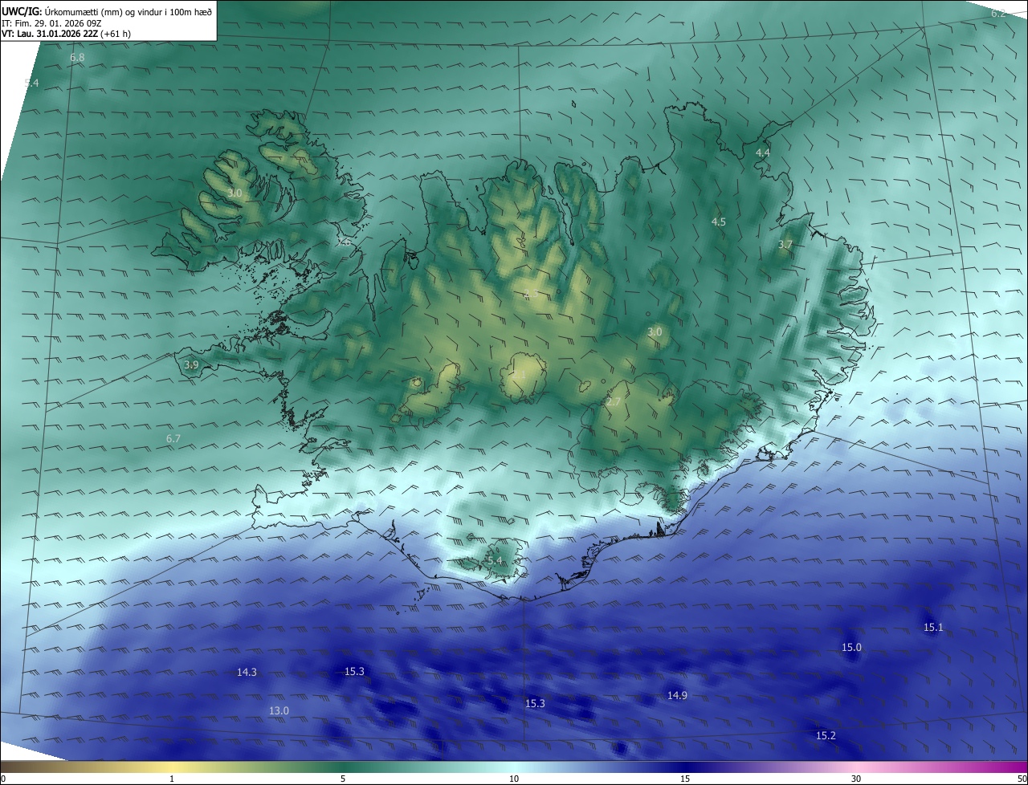Click the map value label 6.7
Image resolution: width=1028 pixels, height=785 pixels.
pyautogui.click(x=173, y=438)
